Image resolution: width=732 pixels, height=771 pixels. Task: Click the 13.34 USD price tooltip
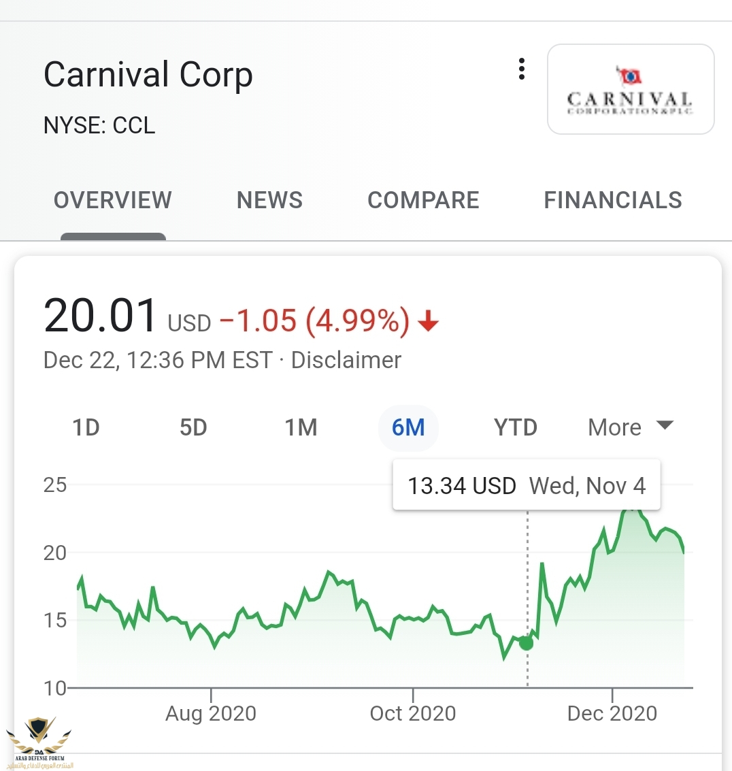pos(527,485)
